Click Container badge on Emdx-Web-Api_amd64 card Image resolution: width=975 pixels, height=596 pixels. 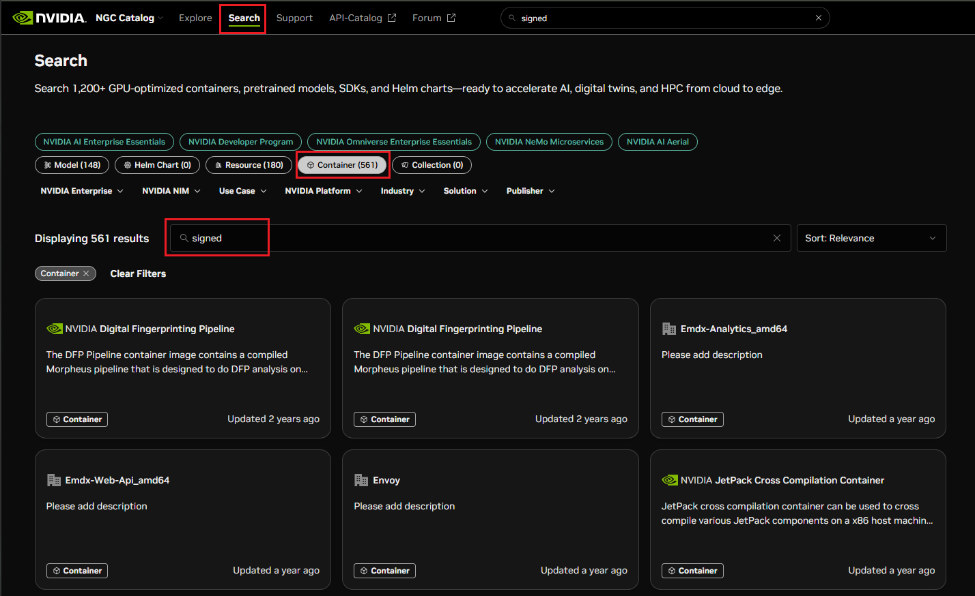77,571
